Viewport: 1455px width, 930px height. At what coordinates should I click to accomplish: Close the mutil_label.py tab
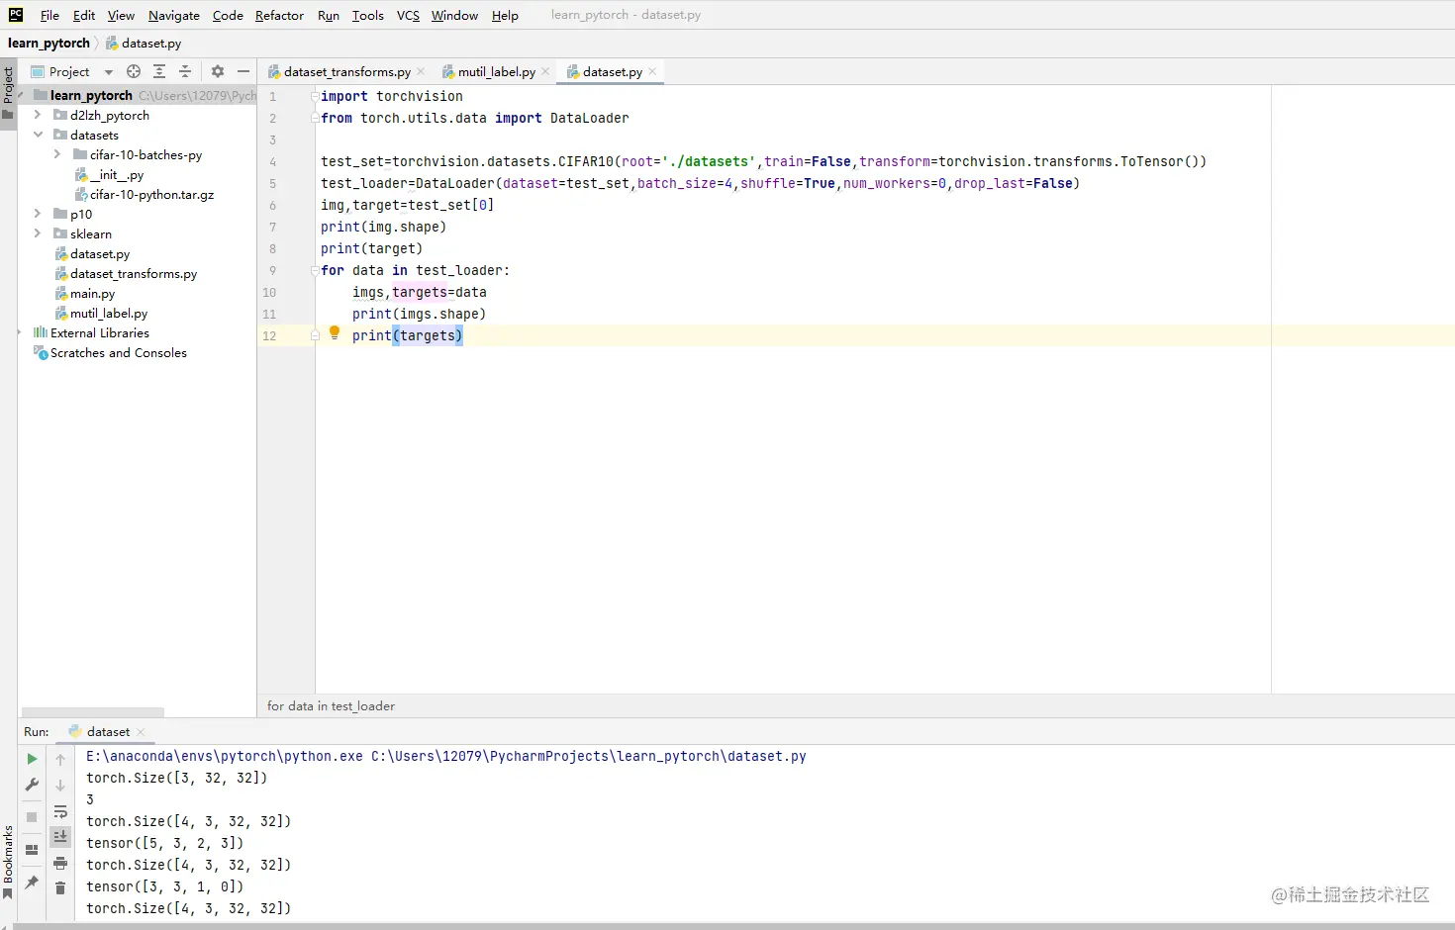545,71
